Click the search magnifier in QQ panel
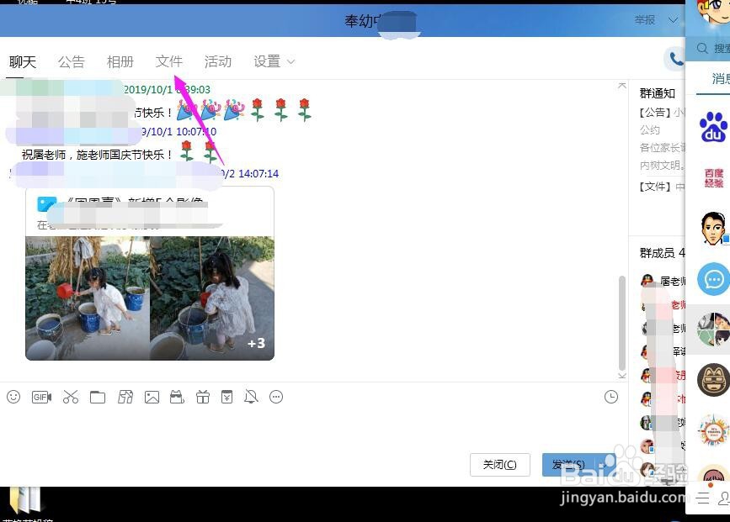The height and width of the screenshot is (522, 730). tap(702, 48)
